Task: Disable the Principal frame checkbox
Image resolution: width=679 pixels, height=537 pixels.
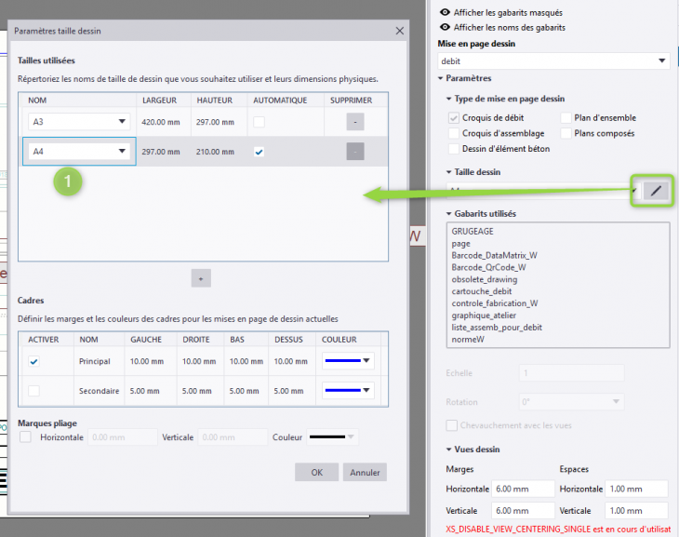Action: pos(33,361)
